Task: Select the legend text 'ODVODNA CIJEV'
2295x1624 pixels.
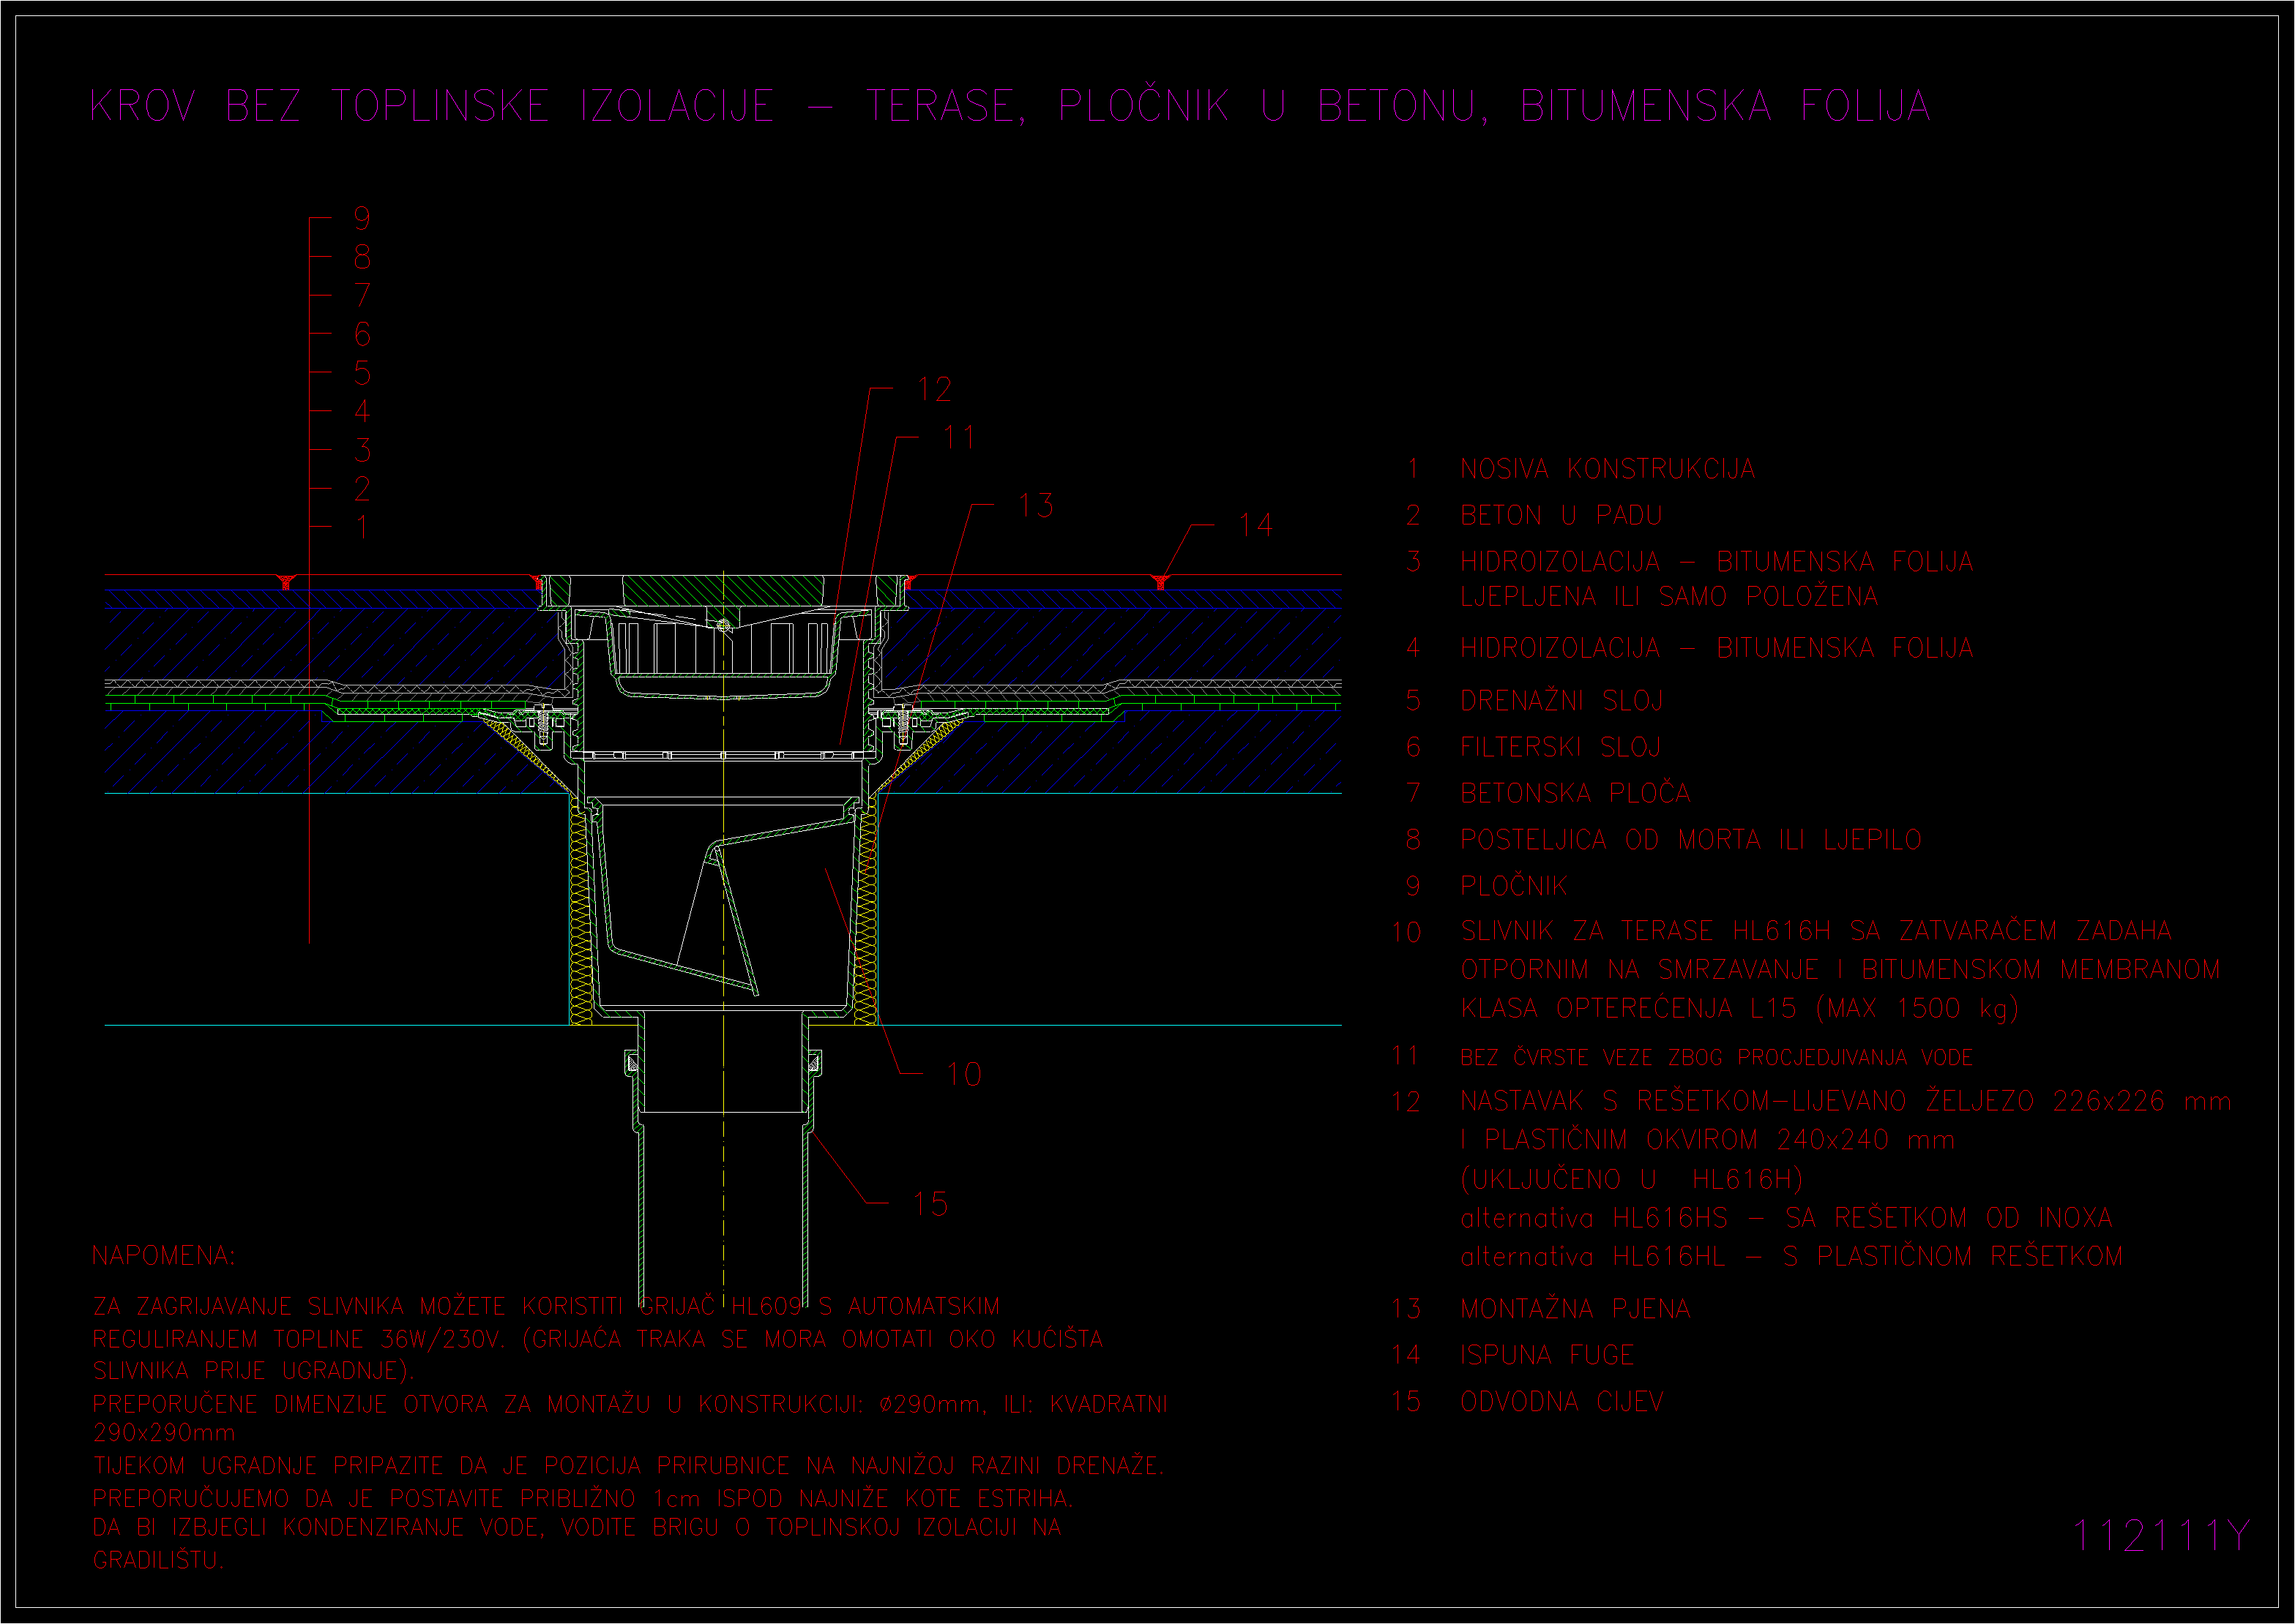Action: coord(1561,1402)
